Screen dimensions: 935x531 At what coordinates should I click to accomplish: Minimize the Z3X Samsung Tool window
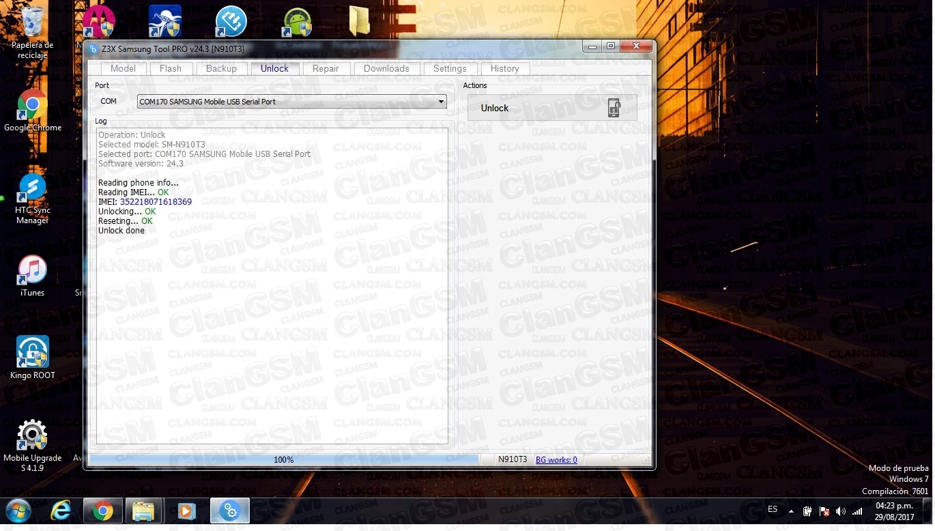pyautogui.click(x=592, y=46)
